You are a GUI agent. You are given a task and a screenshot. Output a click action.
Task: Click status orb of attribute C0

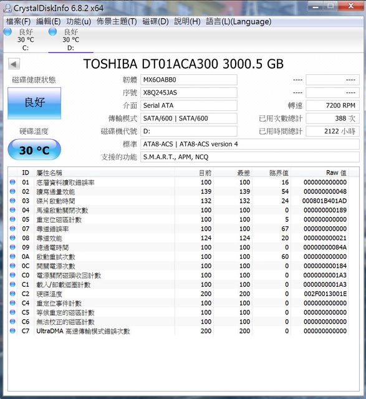pos(12,275)
